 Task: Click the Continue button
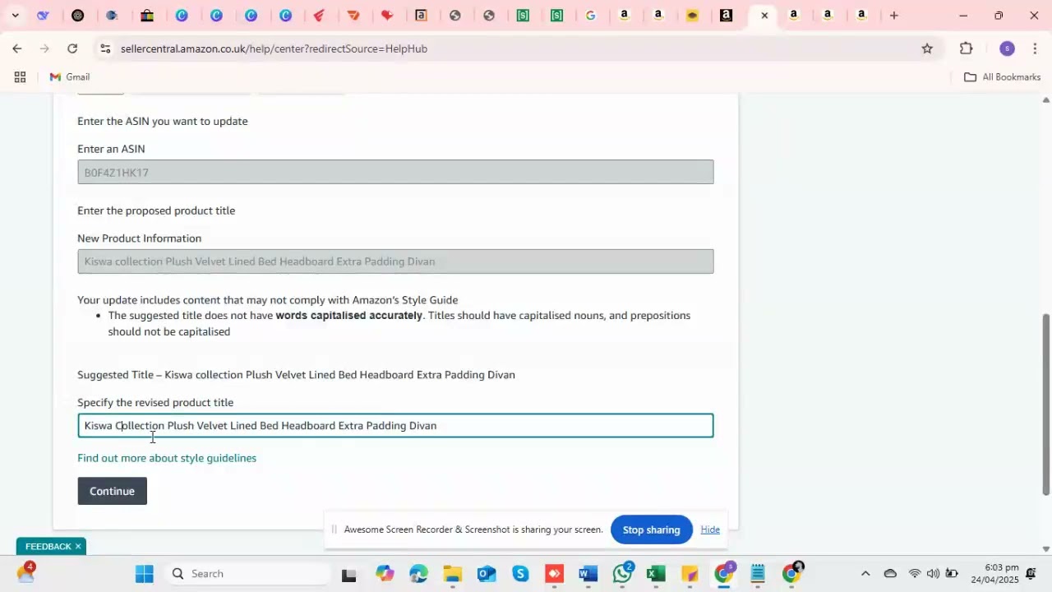pos(113,491)
